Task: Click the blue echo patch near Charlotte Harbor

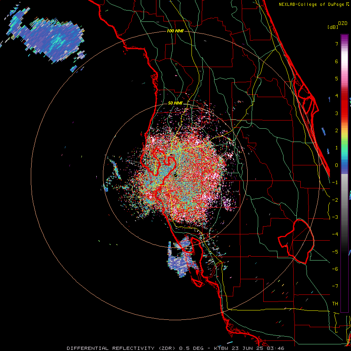Action: pyautogui.click(x=181, y=257)
